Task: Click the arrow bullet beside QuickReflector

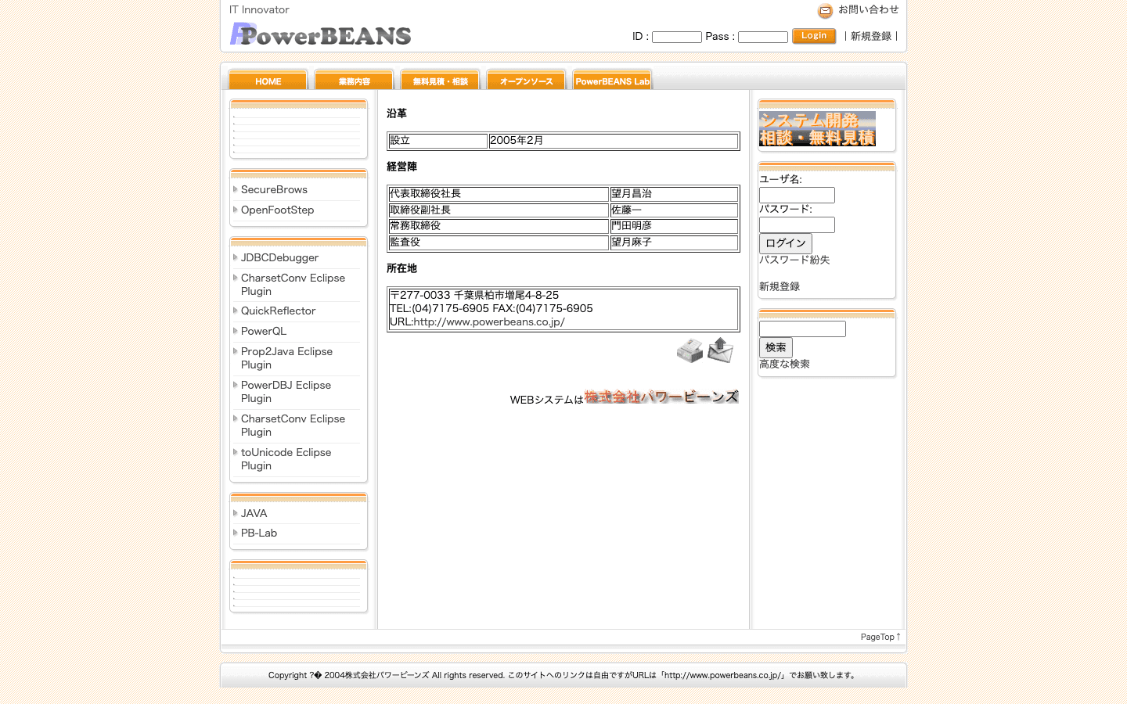Action: tap(235, 310)
